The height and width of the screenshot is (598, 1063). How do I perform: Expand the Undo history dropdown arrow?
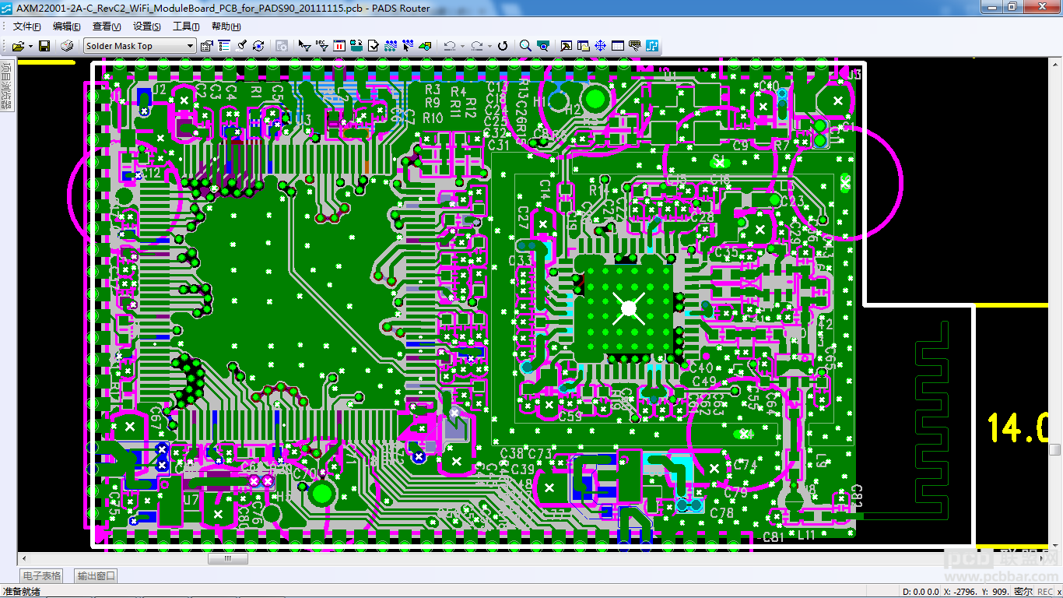point(462,46)
